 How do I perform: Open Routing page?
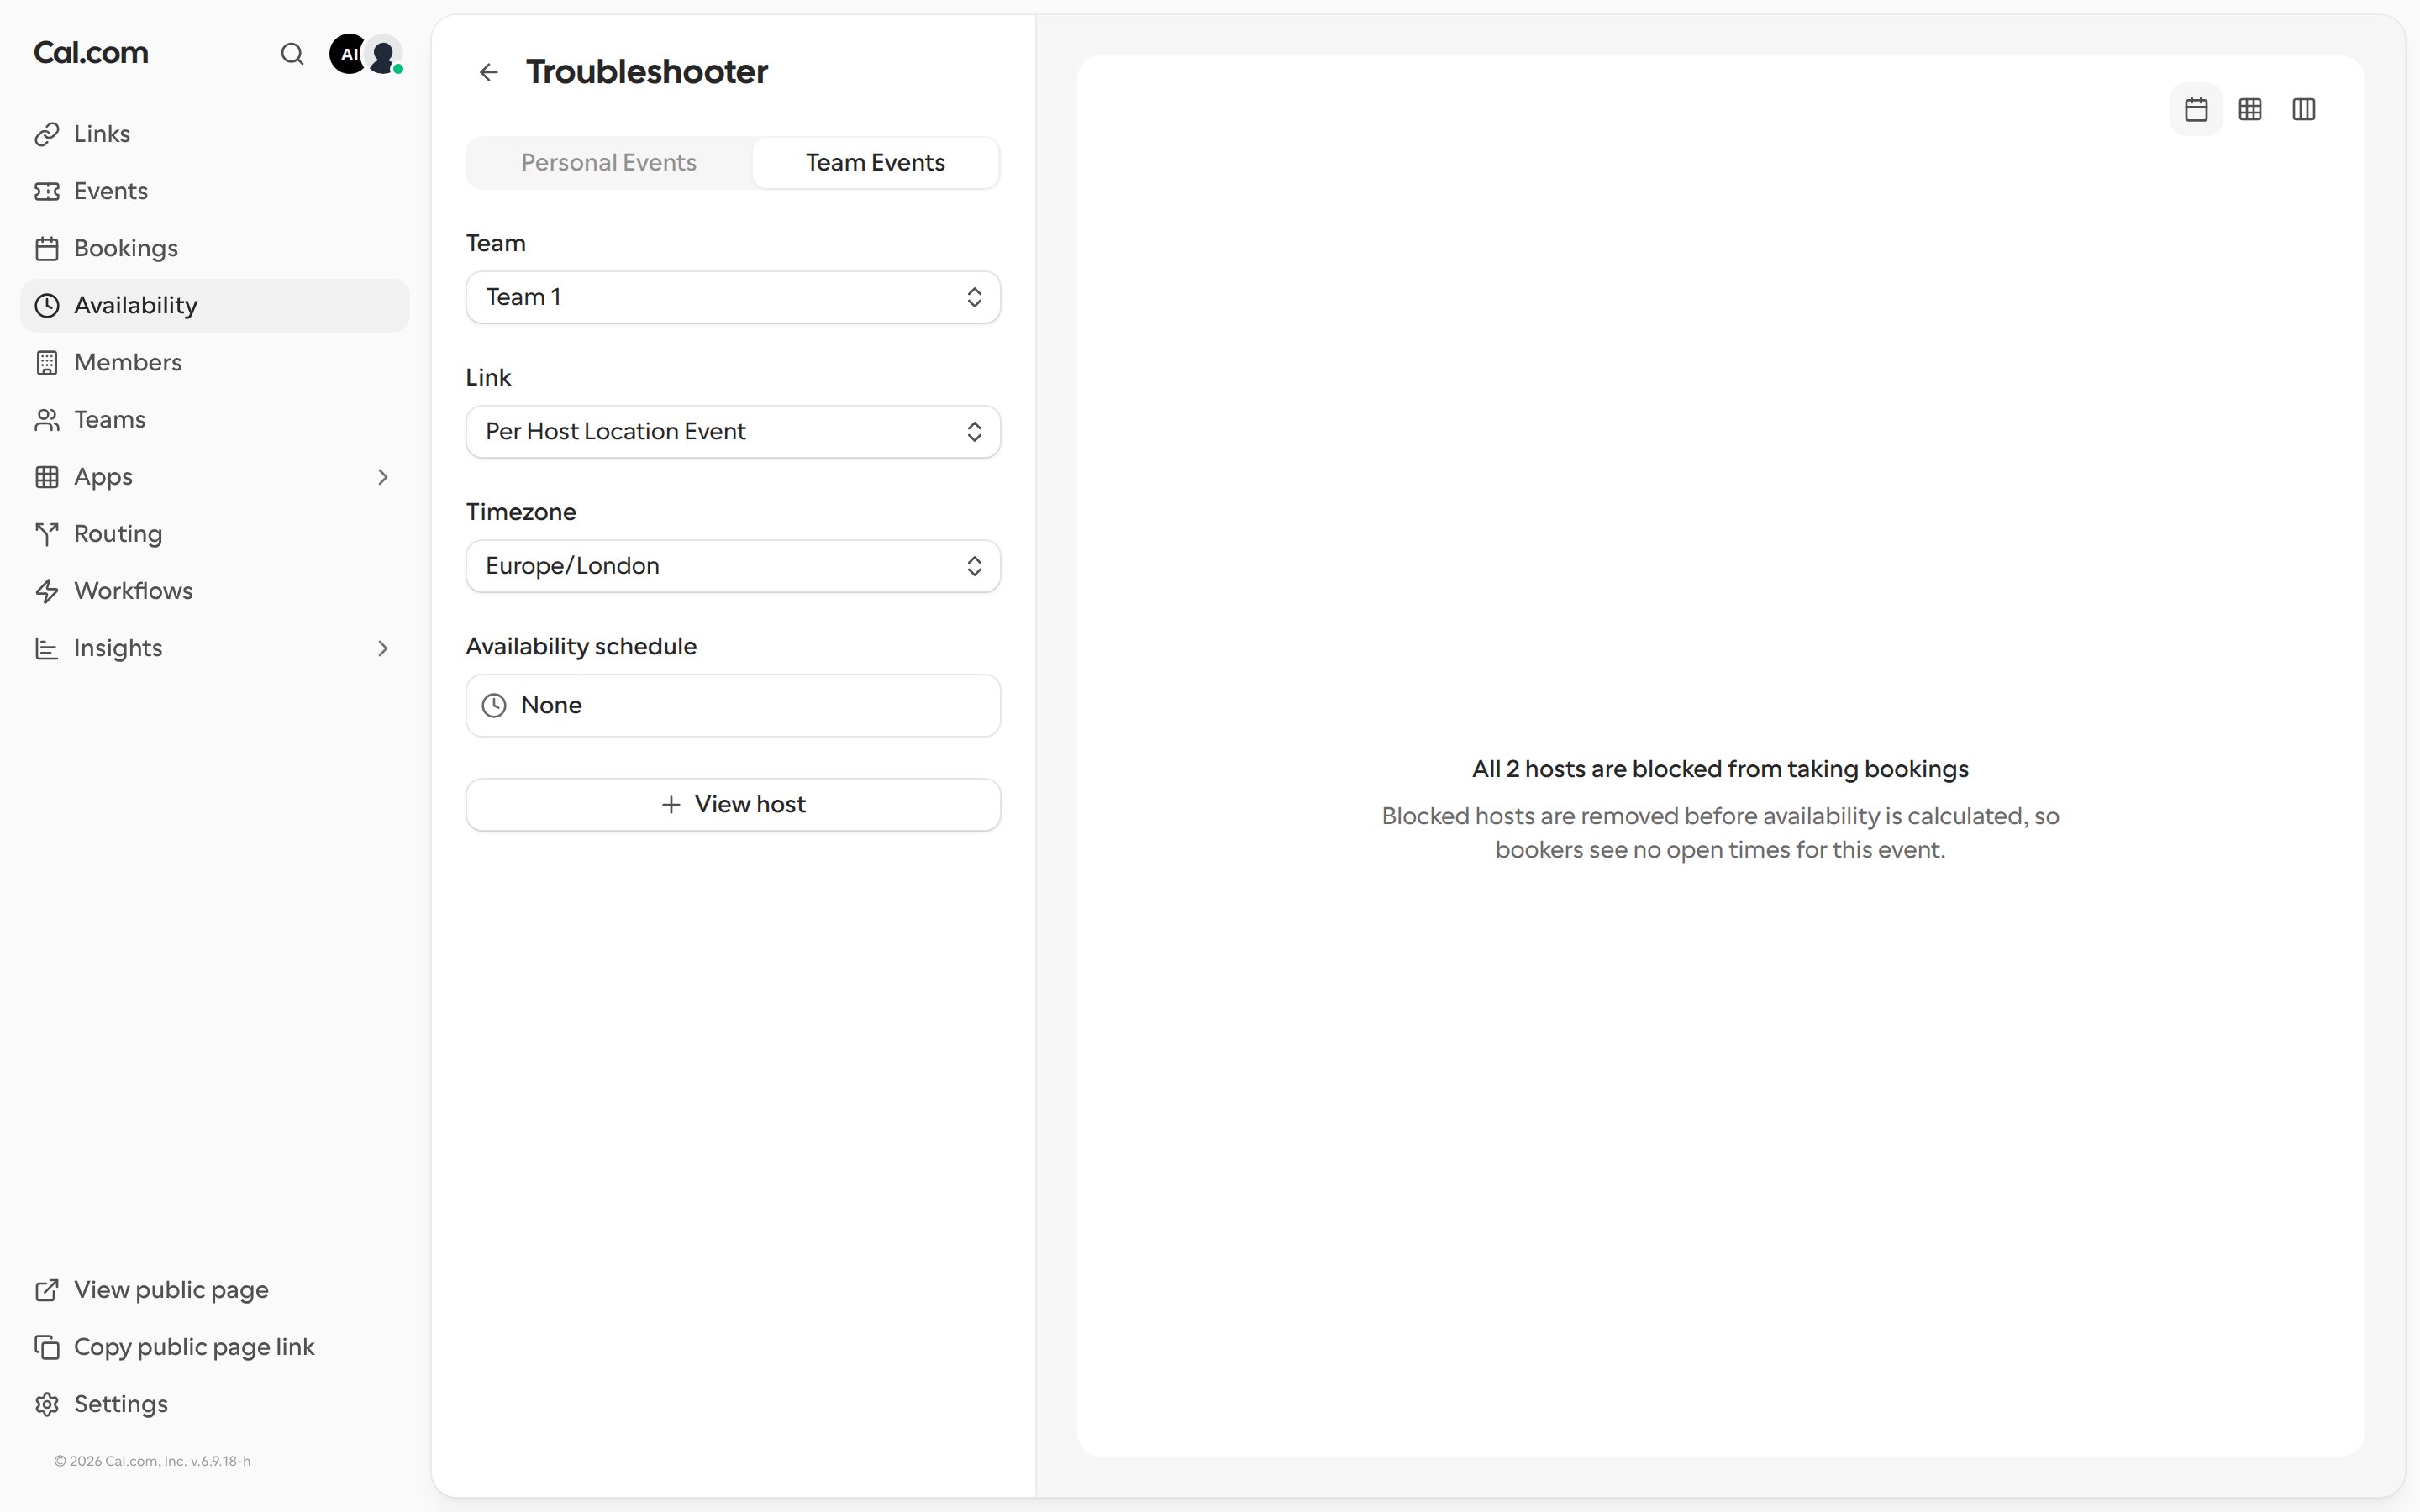pos(215,534)
